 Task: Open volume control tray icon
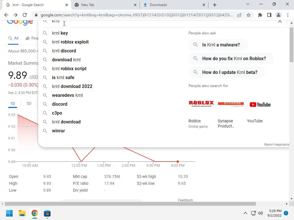pos(260,213)
